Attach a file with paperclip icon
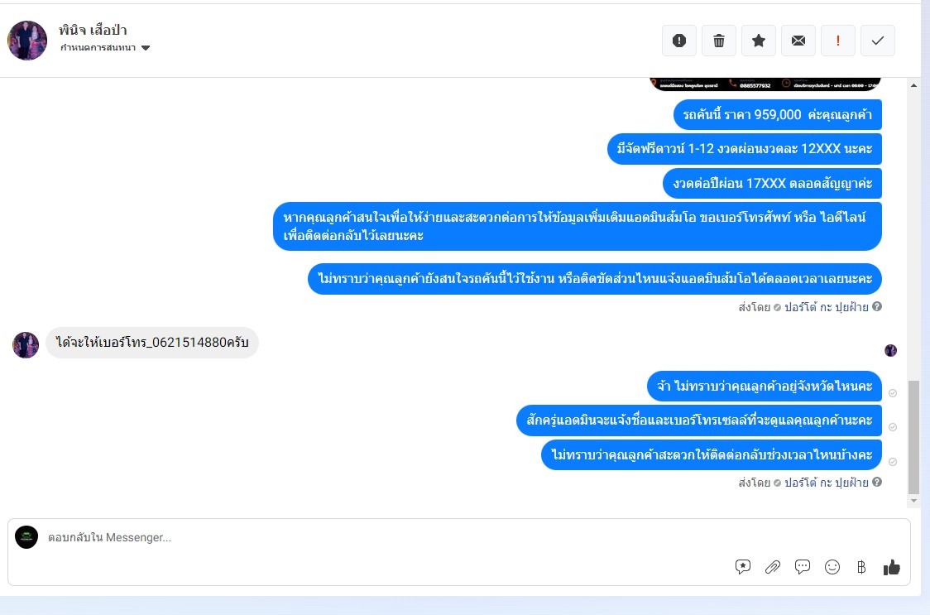Viewport: 930px width, 615px height. pos(772,567)
